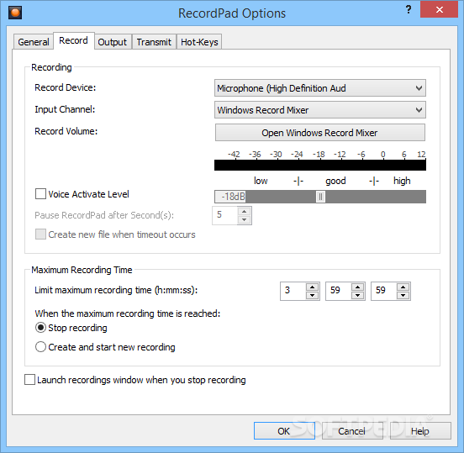
Task: Click the OK button
Action: (284, 431)
